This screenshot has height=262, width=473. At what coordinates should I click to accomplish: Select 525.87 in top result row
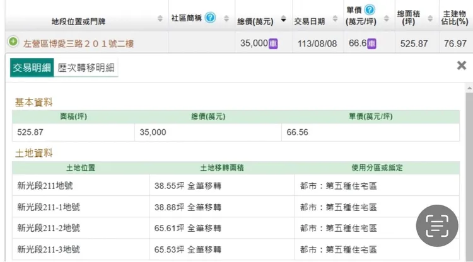414,43
